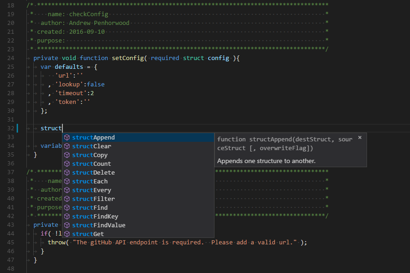Select structAppend suggestion text
Screen dimensions: 410x273
point(93,137)
